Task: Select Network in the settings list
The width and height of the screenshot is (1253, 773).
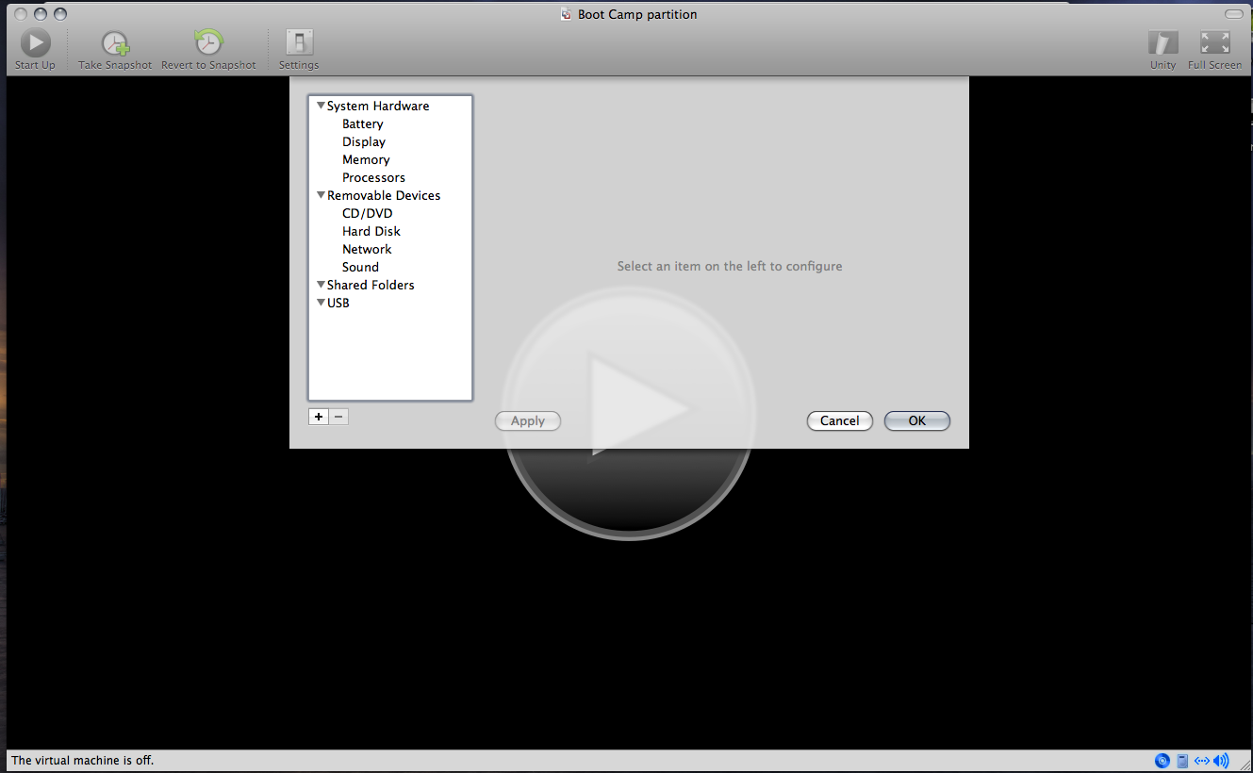Action: (x=367, y=250)
